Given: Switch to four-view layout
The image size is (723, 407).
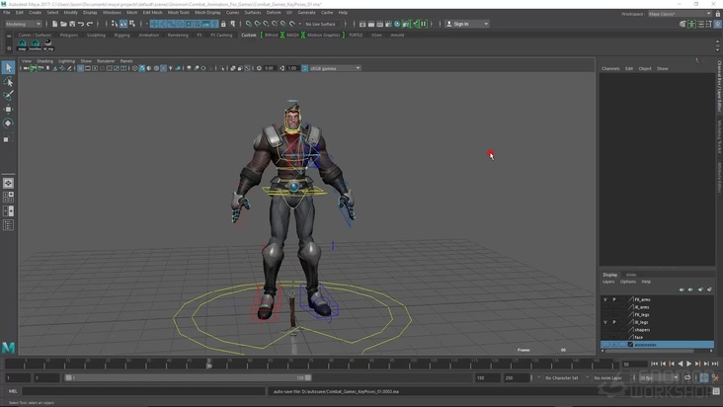Looking at the screenshot, I should [x=8, y=198].
